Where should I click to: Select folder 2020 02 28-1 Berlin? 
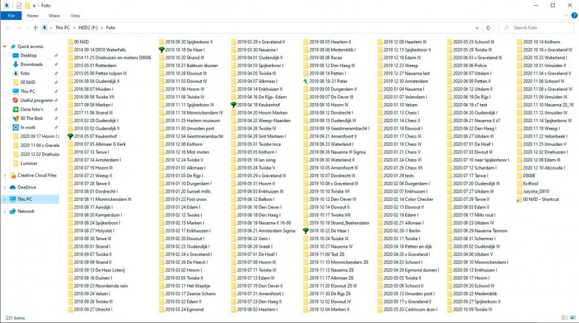(402, 231)
